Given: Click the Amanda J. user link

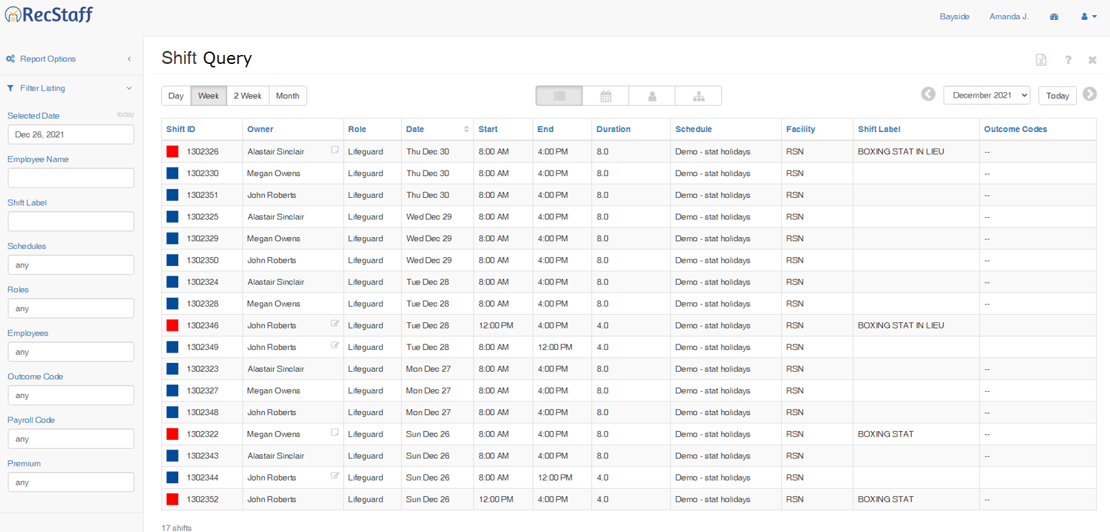Looking at the screenshot, I should point(1009,16).
